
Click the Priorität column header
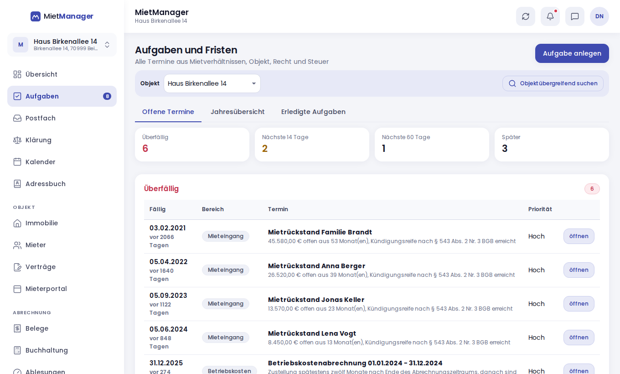pyautogui.click(x=540, y=209)
